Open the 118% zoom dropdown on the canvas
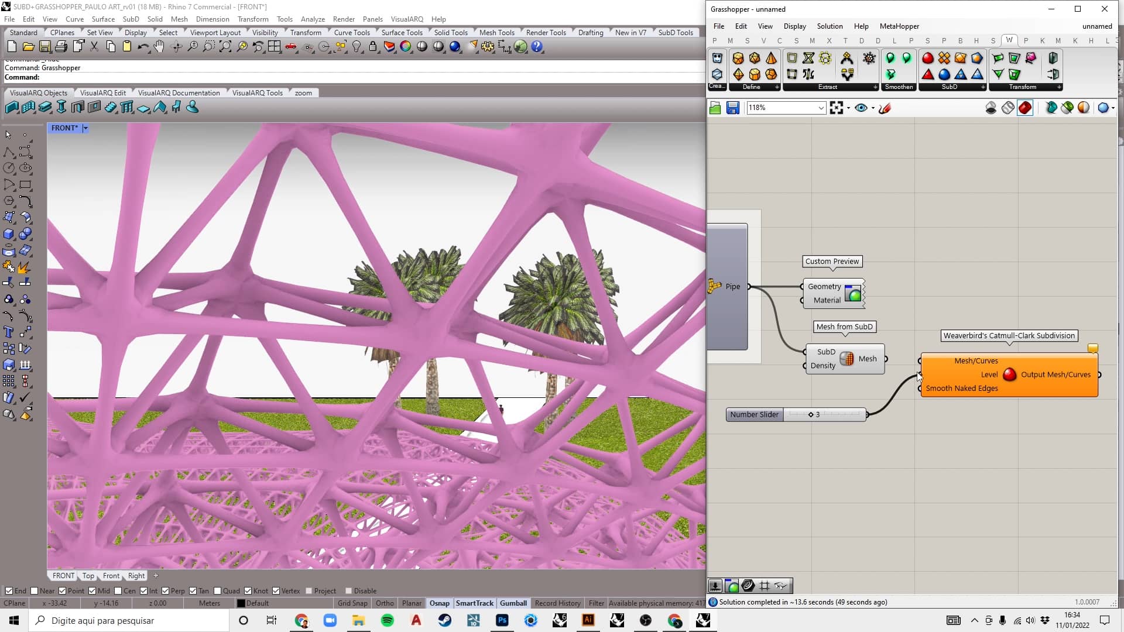 pyautogui.click(x=821, y=108)
